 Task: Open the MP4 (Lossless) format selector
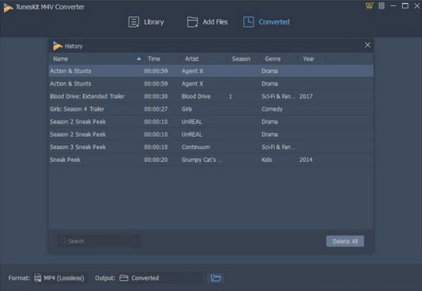pos(60,278)
